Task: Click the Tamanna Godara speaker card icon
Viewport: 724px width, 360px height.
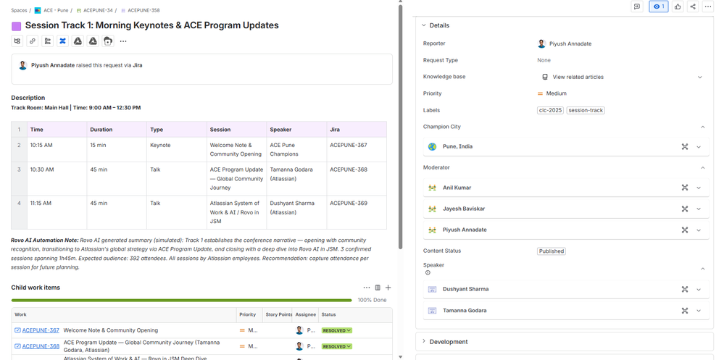Action: coord(432,311)
